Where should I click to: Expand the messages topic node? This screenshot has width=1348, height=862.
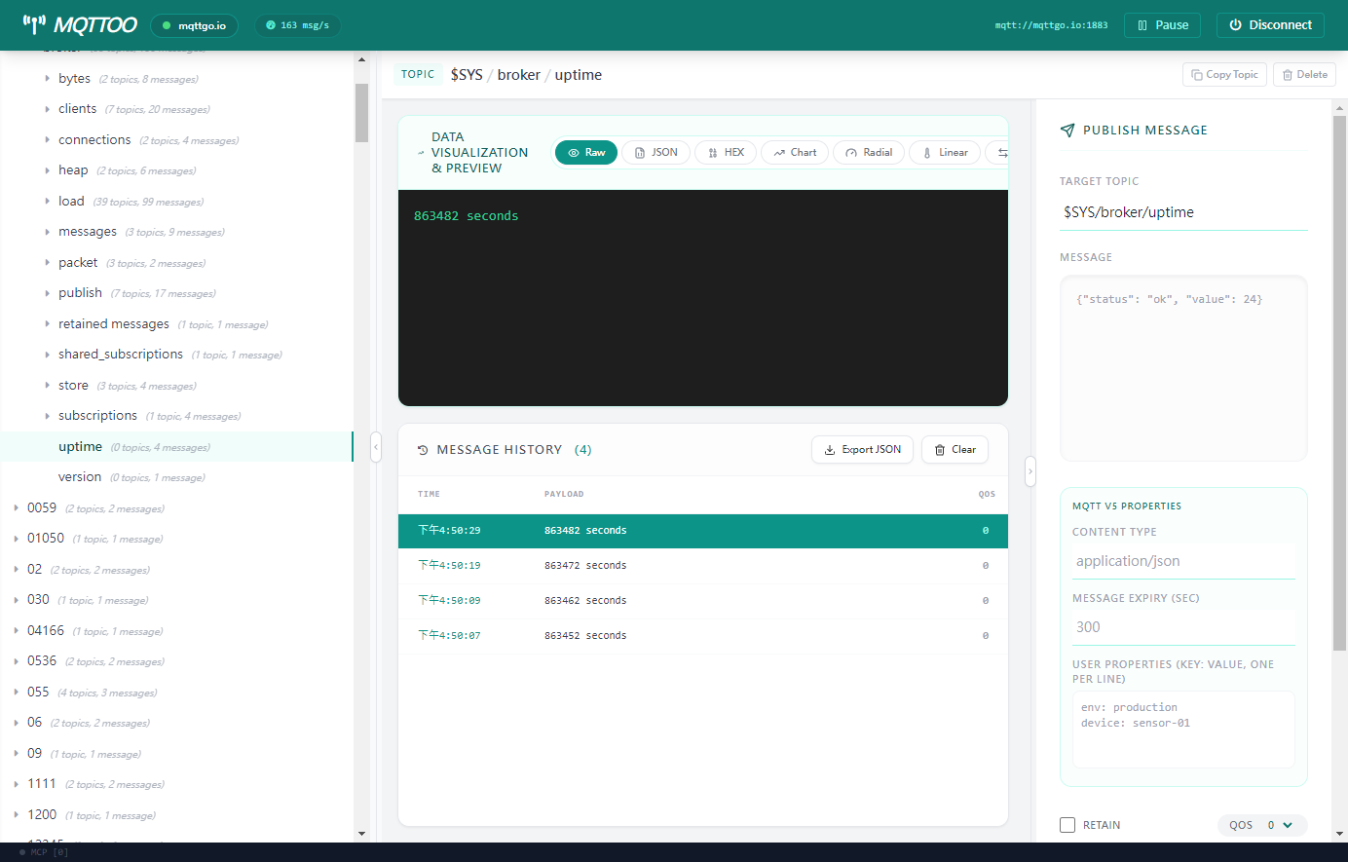[x=47, y=232]
